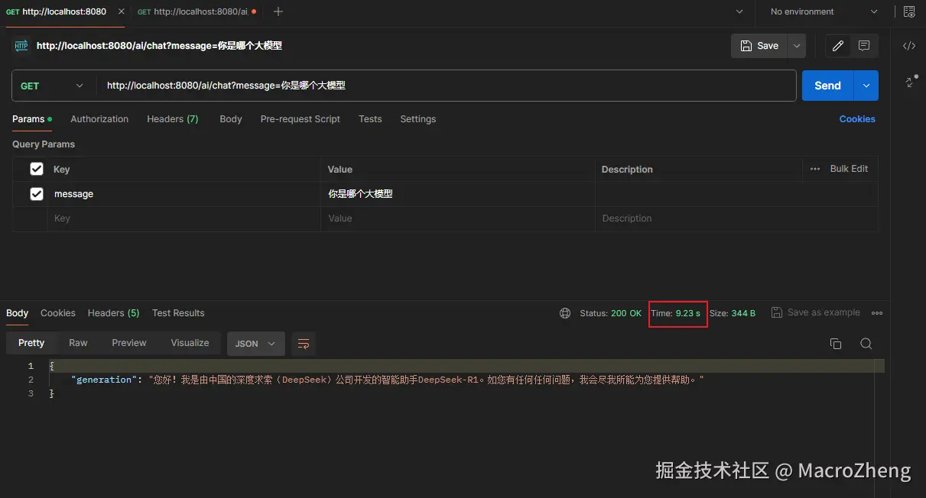This screenshot has width=926, height=498.
Task: Switch to response Body tab
Action: [18, 313]
